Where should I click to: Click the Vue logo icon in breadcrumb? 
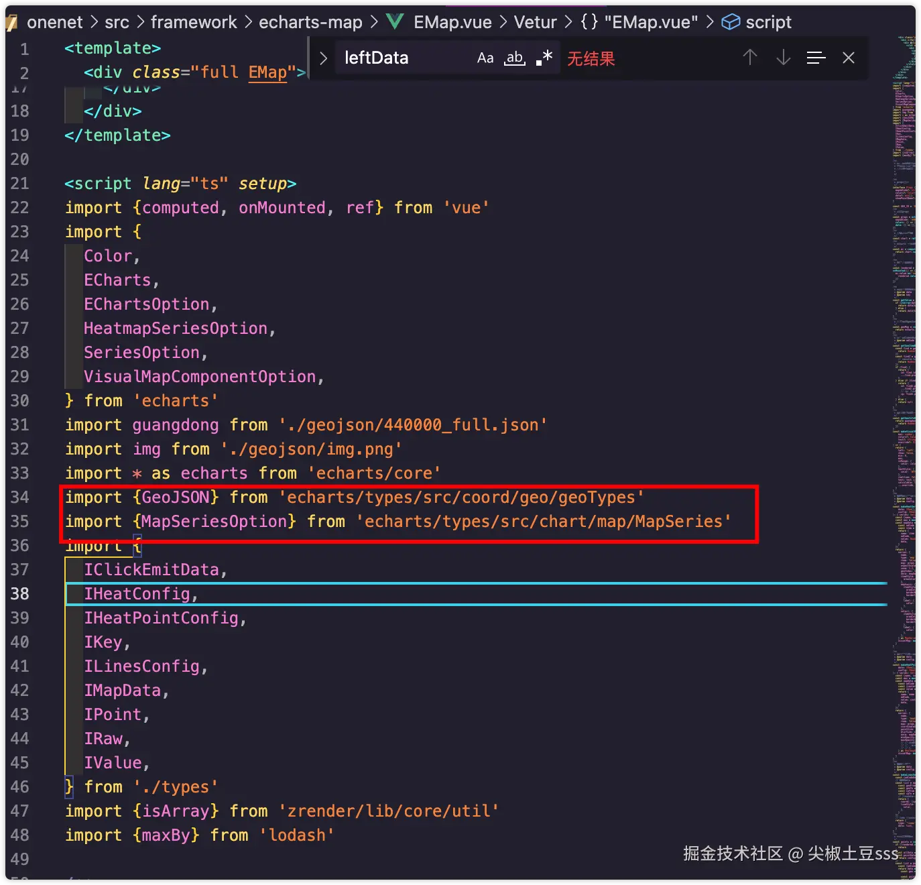(395, 22)
